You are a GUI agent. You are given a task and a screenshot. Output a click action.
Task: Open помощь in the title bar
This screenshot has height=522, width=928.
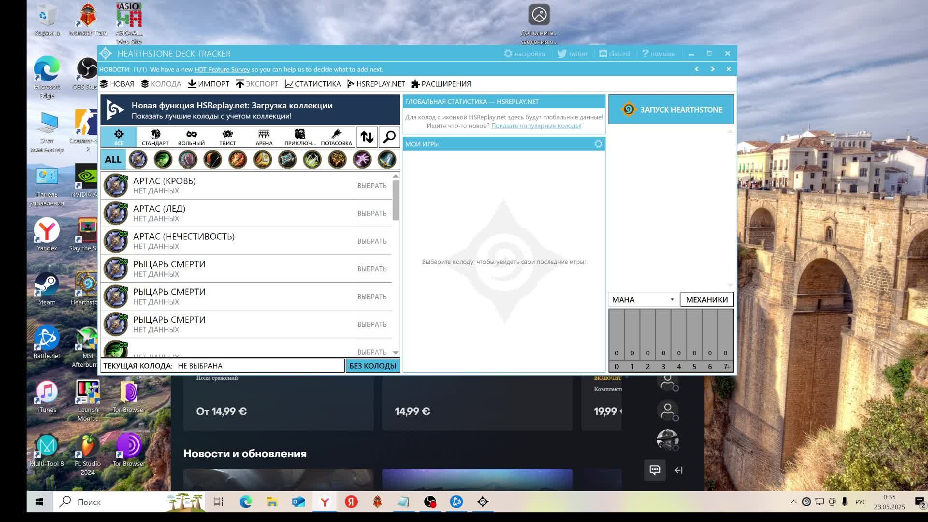tap(658, 54)
